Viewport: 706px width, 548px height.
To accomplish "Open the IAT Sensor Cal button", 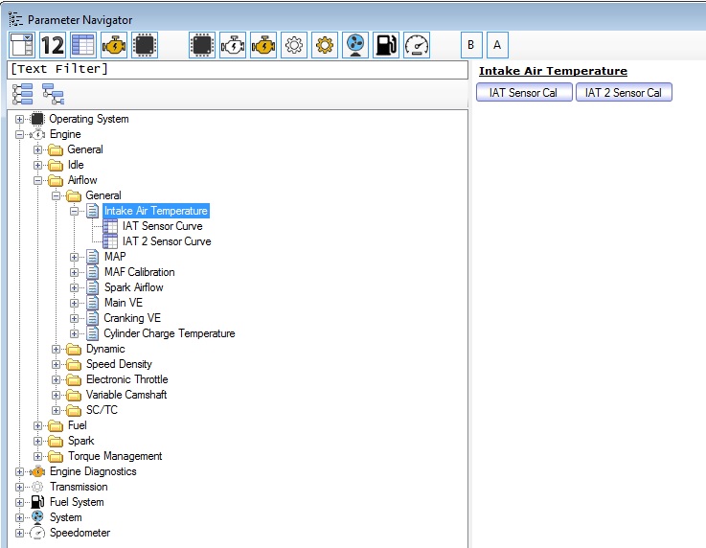I will (524, 93).
